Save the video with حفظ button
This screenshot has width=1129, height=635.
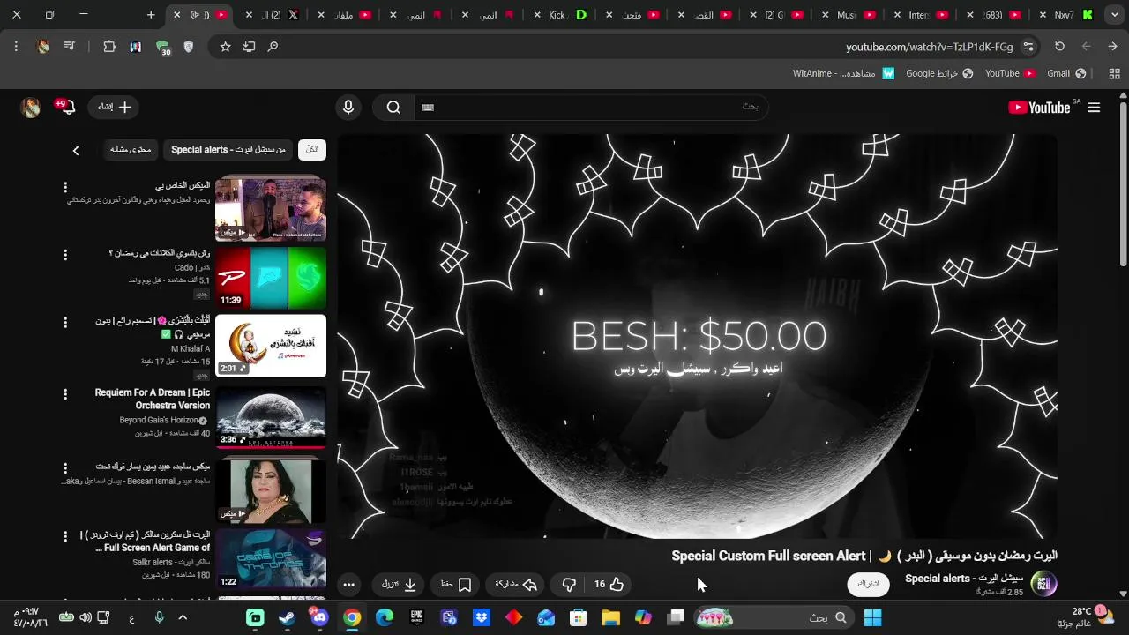click(x=455, y=584)
